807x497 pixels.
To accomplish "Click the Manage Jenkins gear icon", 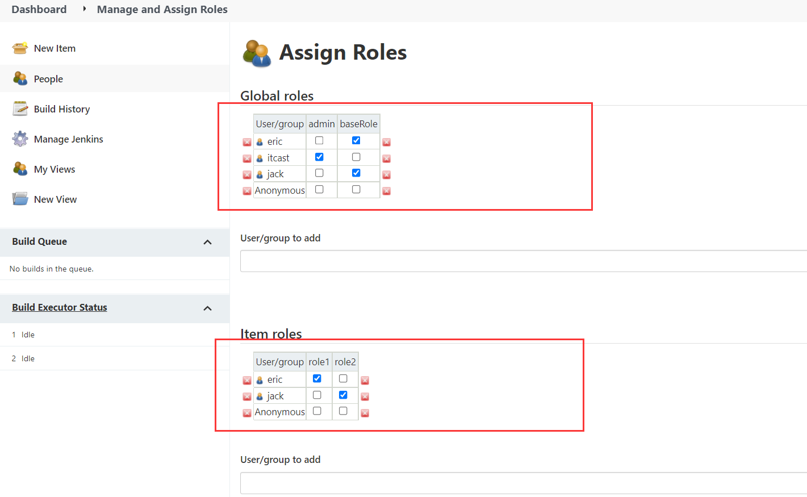I will pyautogui.click(x=20, y=139).
